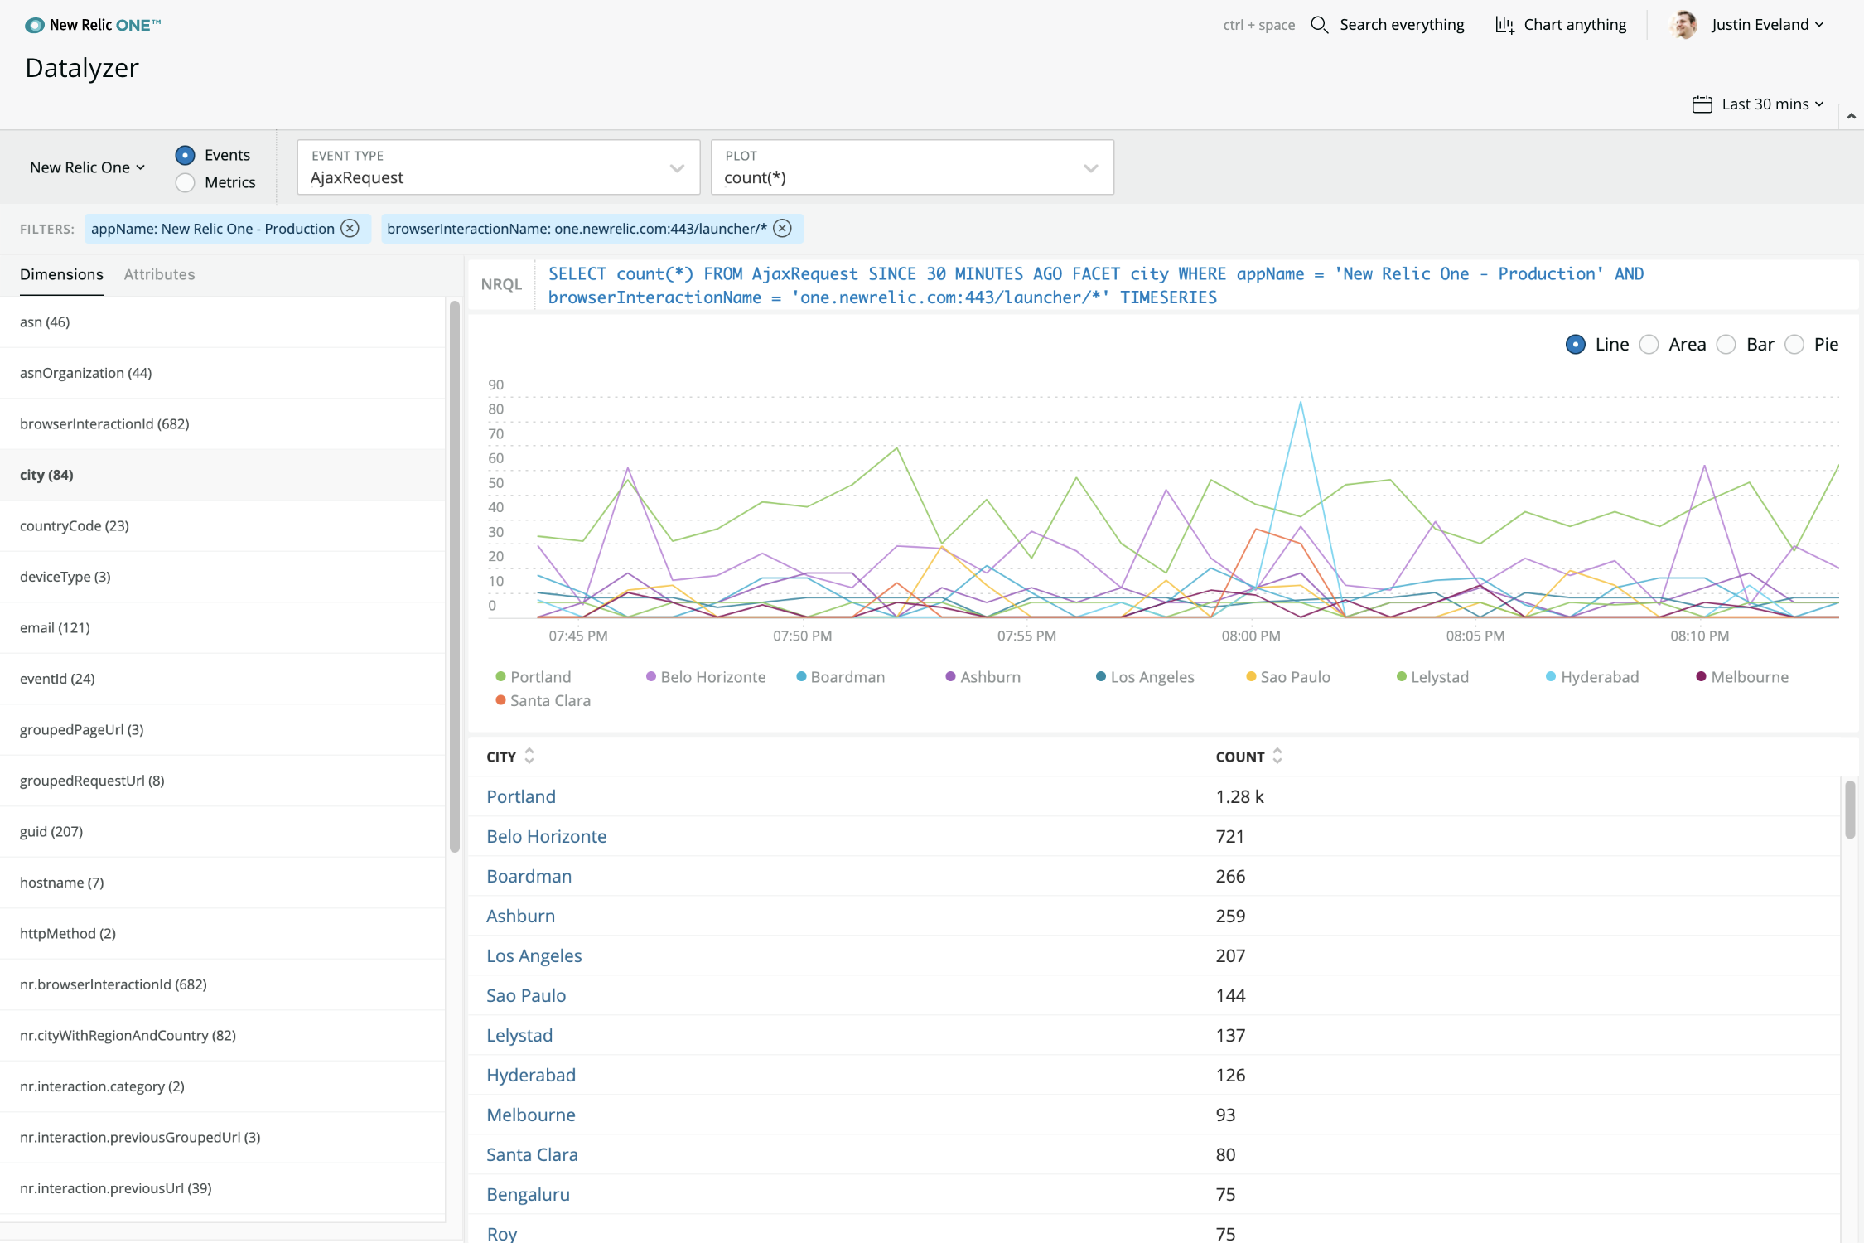
Task: Click the Search everything magnifier icon
Action: click(1319, 25)
